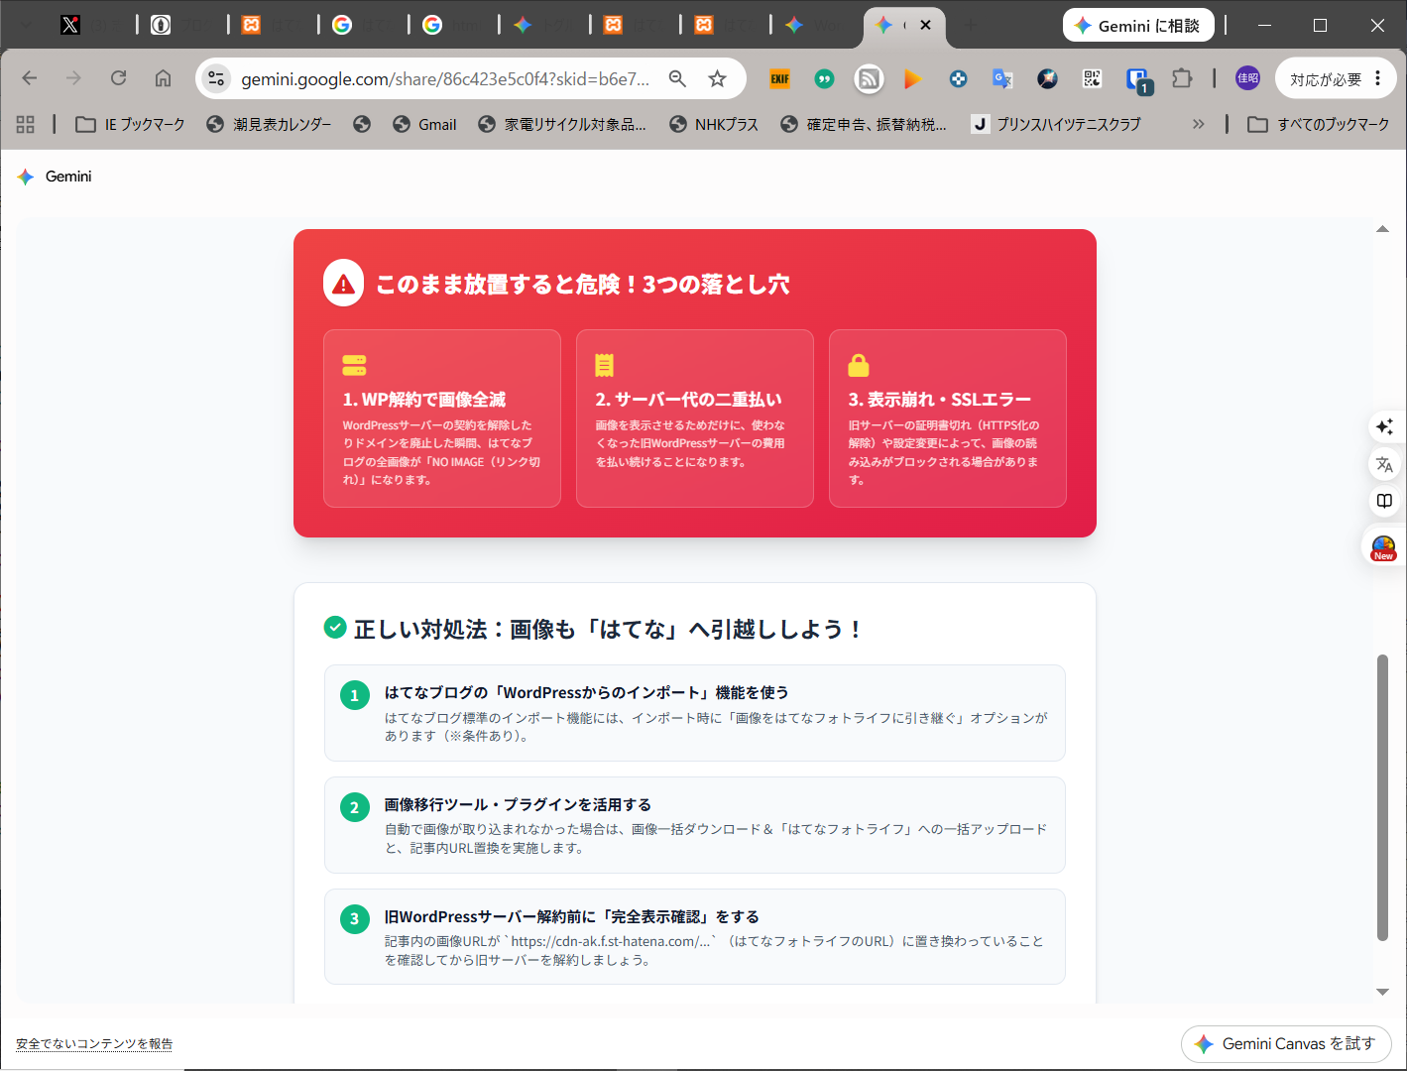Image resolution: width=1407 pixels, height=1071 pixels.
Task: Click step 3 '旧WordPressサーバー解約前に「完全表示確認」をする'
Action: [695, 937]
